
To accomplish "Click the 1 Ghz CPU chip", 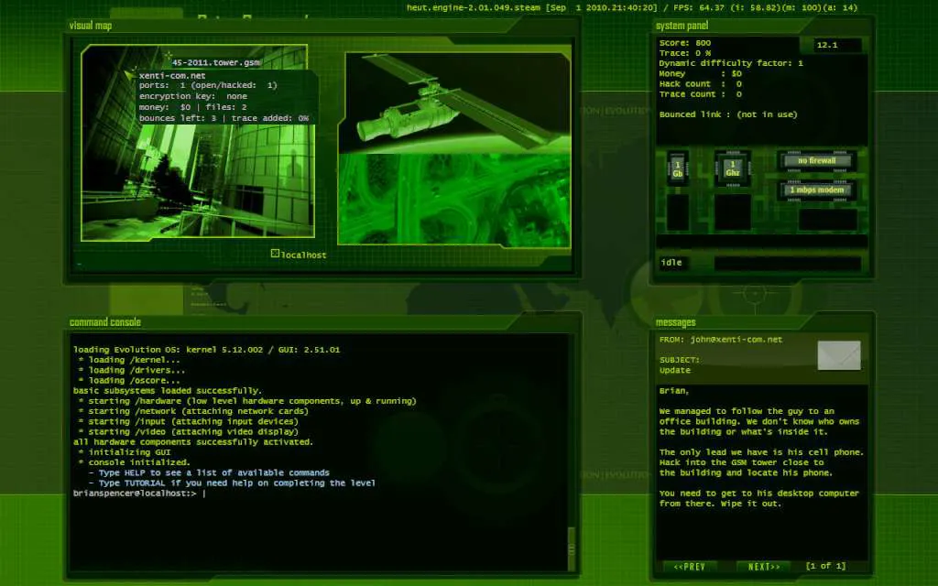I will pos(732,168).
